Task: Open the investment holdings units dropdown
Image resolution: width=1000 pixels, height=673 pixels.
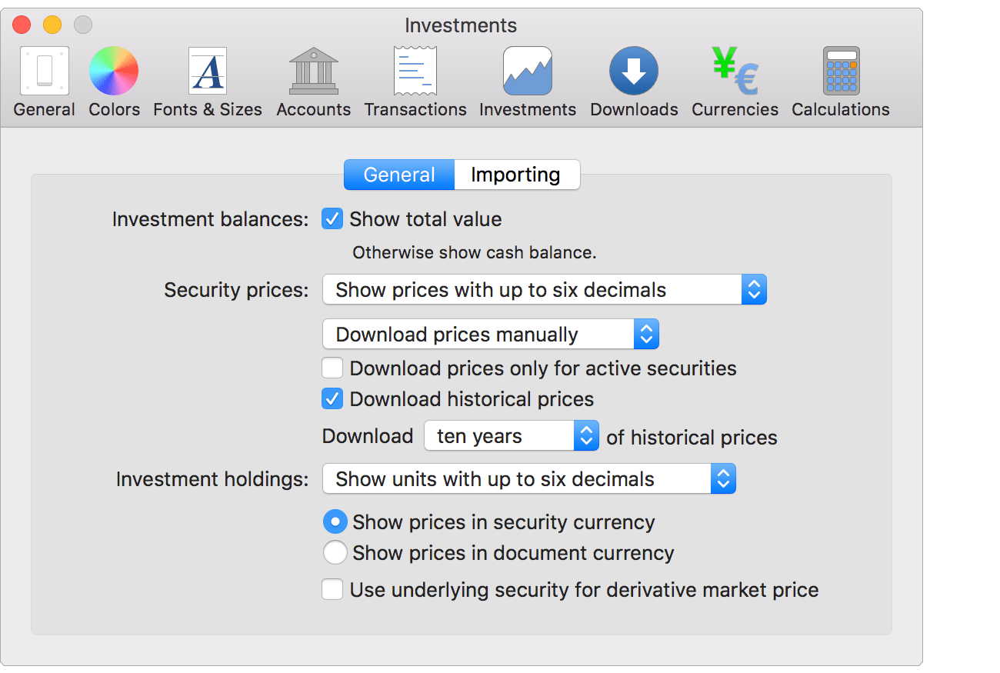Action: tap(723, 478)
